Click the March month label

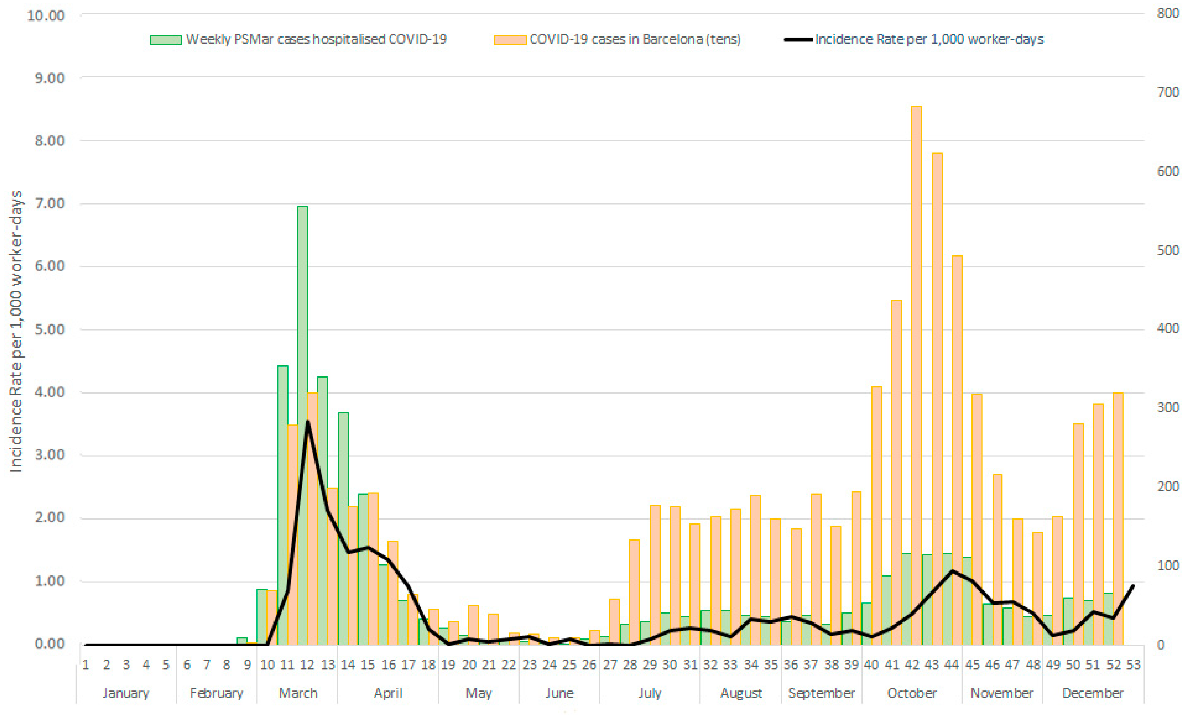tap(298, 693)
